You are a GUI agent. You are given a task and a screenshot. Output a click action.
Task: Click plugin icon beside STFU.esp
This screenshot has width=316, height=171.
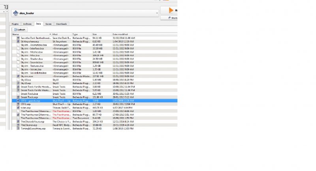pos(18,104)
